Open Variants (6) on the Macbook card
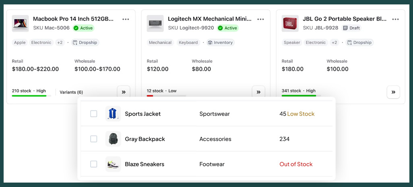The height and width of the screenshot is (187, 413). click(x=71, y=92)
